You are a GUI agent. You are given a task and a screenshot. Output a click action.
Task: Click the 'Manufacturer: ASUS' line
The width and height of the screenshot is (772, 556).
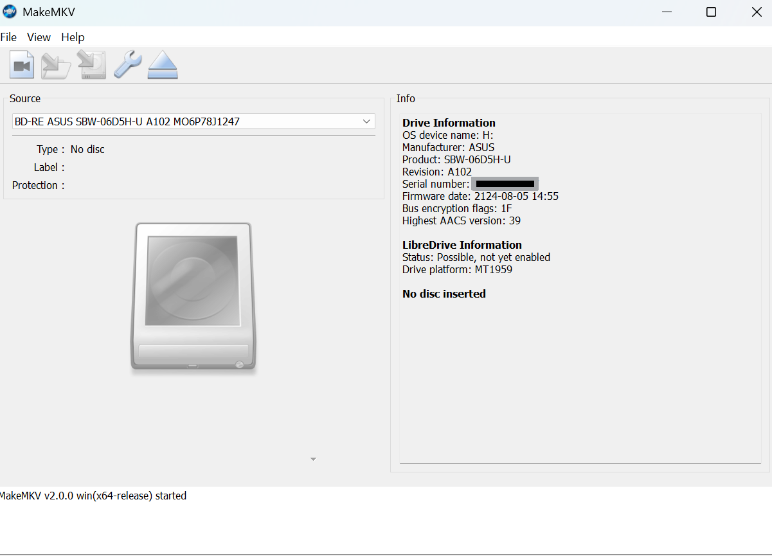[x=448, y=147]
